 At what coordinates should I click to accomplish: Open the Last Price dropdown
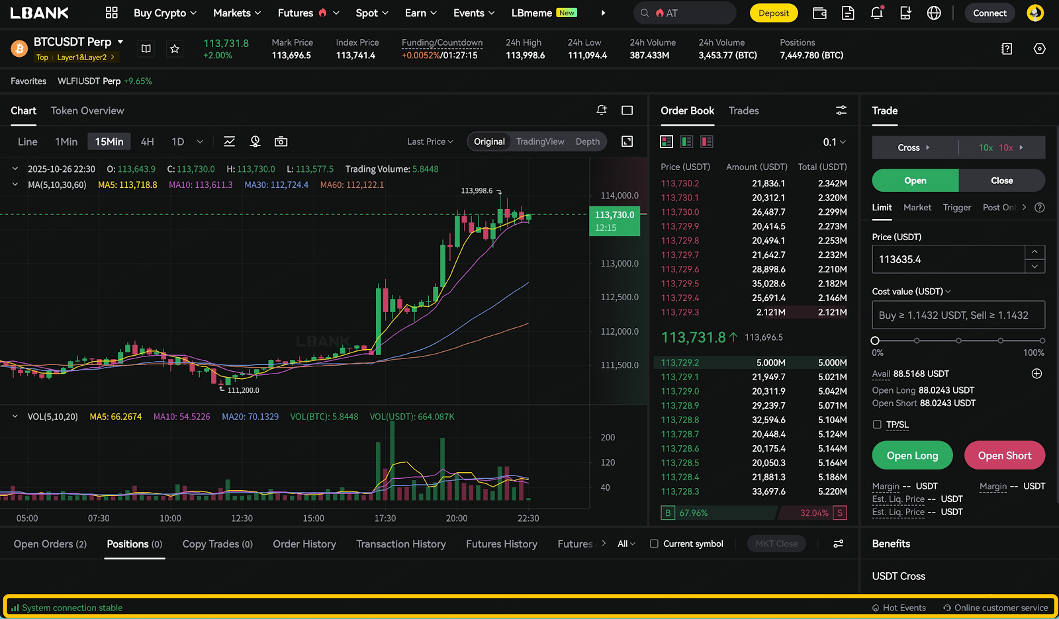[x=430, y=142]
